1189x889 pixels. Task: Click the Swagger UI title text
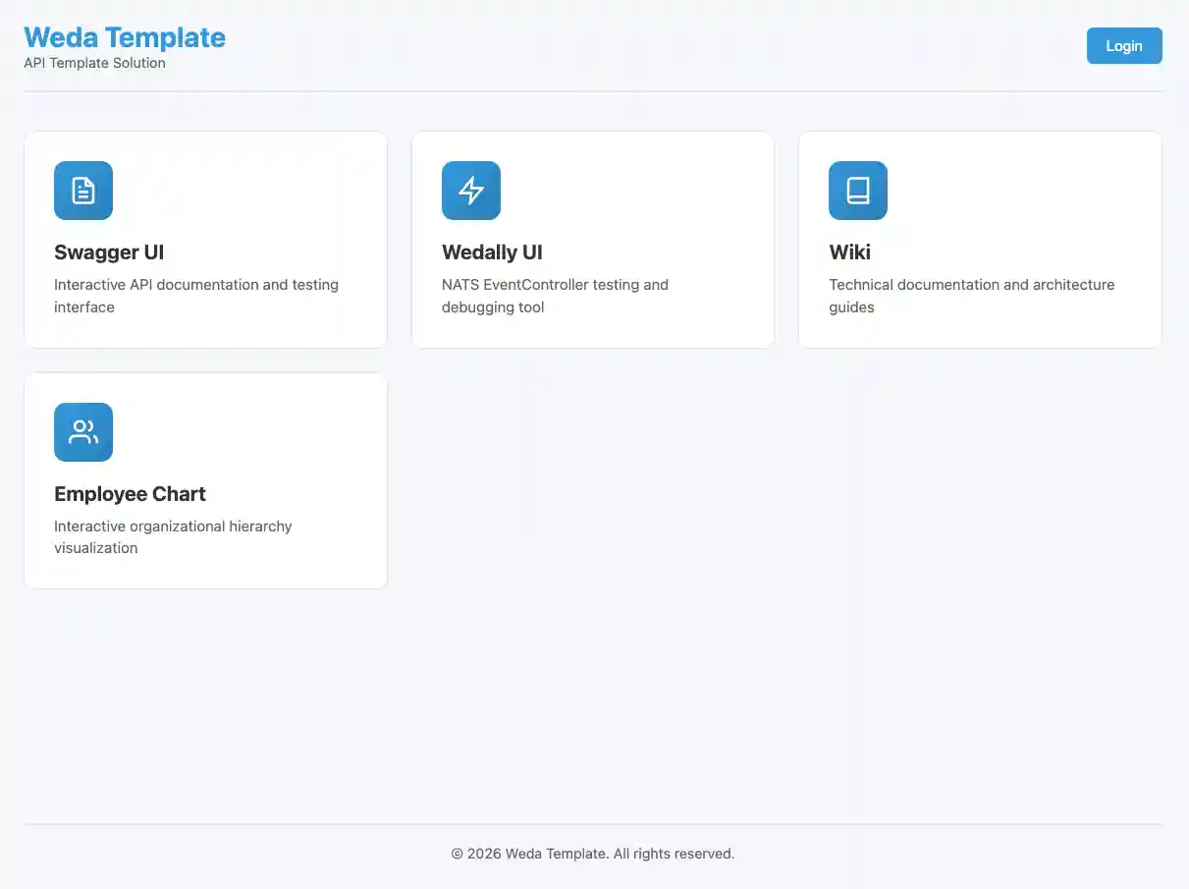click(x=109, y=252)
